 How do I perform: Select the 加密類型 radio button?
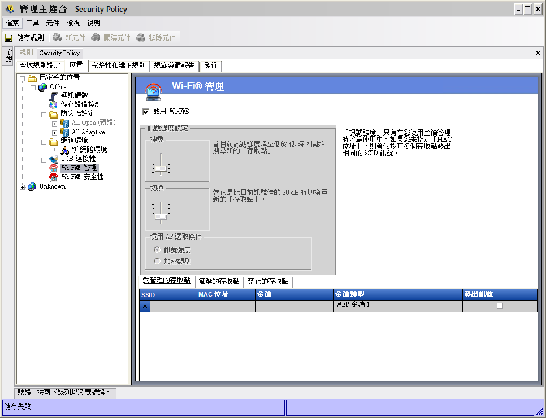157,261
